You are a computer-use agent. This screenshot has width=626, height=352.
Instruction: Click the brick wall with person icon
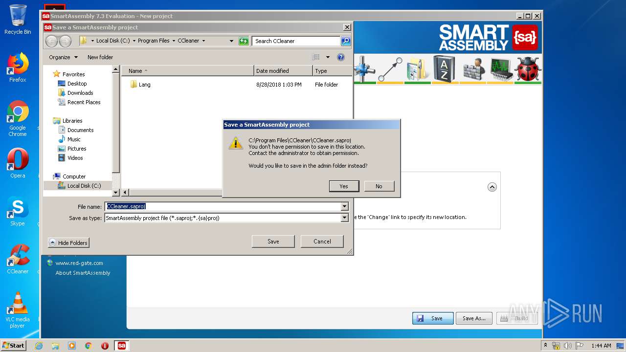point(473,69)
